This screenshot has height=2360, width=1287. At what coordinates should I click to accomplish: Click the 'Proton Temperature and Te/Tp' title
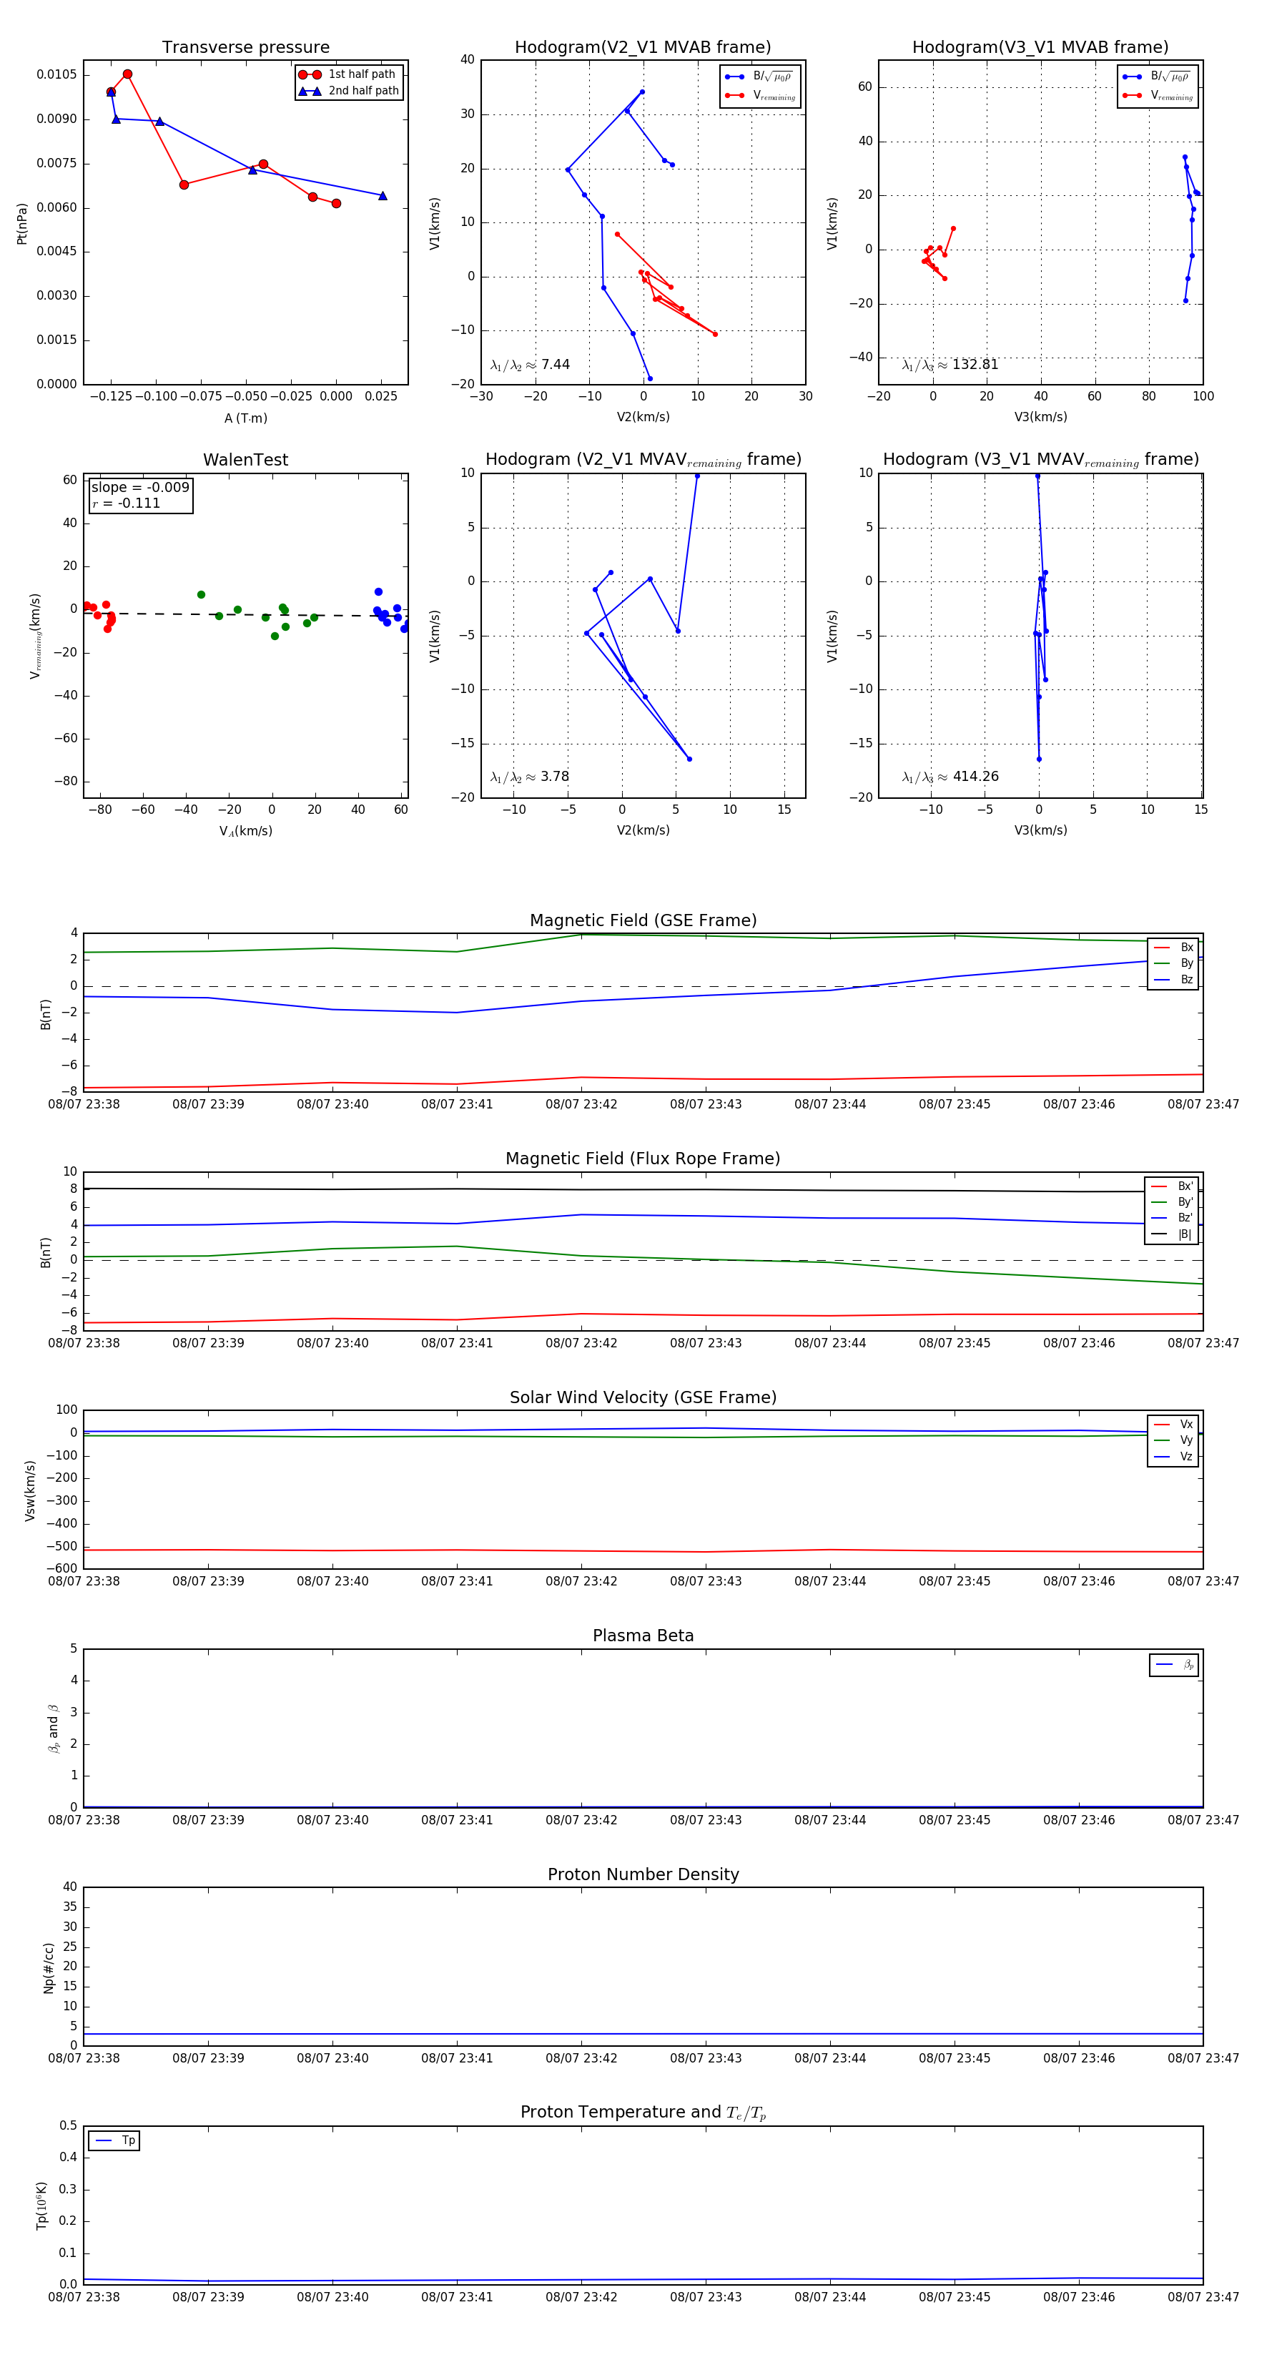pos(643,2112)
